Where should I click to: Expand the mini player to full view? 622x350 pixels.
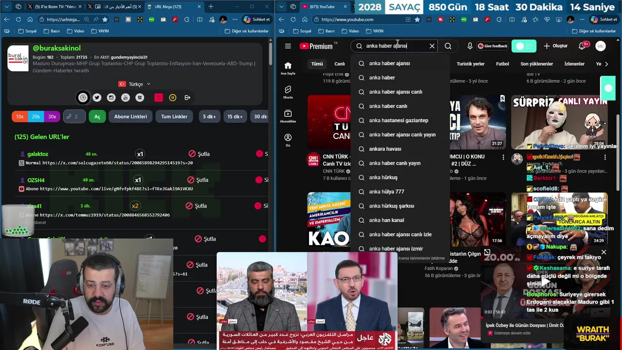487,252
